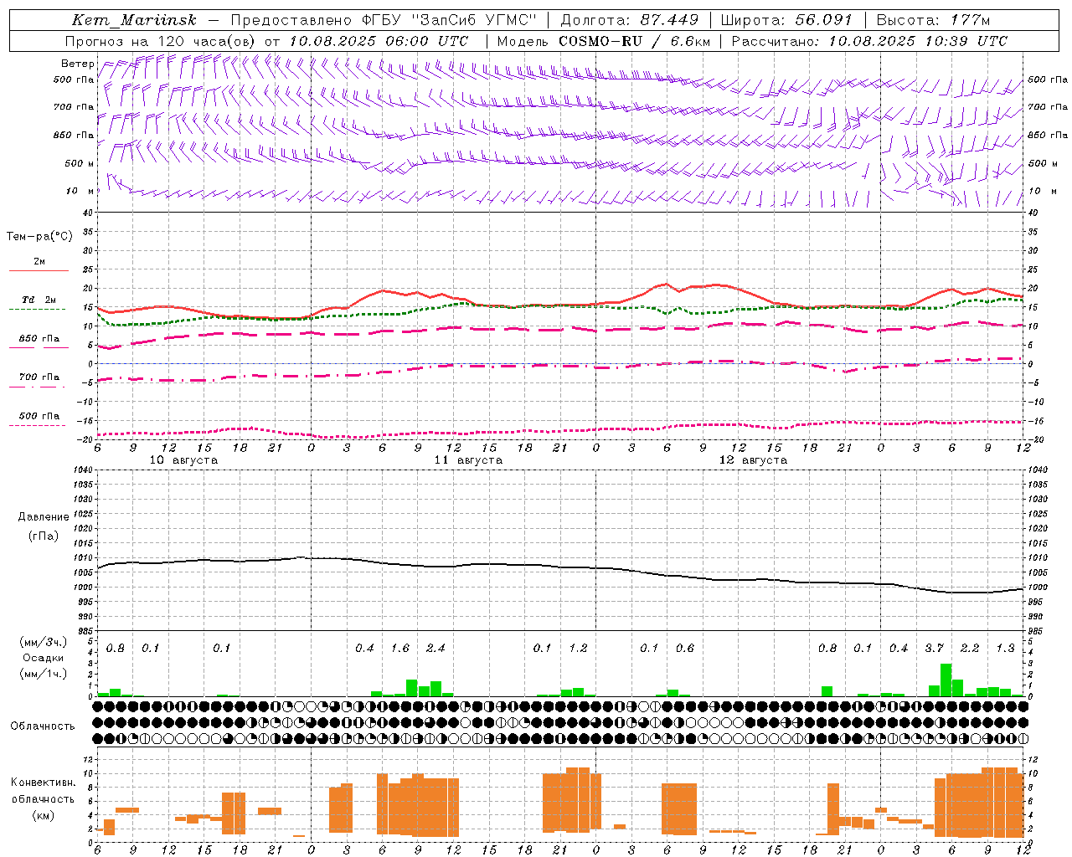Click the 2.4 precipitation total
The width and height of the screenshot is (1072, 857).
(435, 648)
